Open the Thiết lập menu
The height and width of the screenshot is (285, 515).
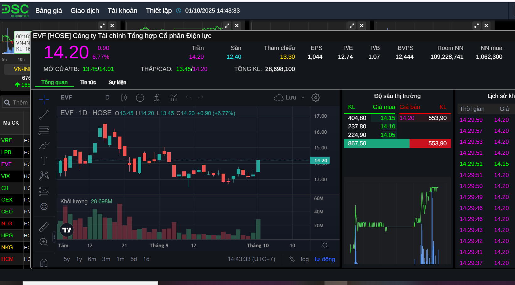tap(159, 11)
